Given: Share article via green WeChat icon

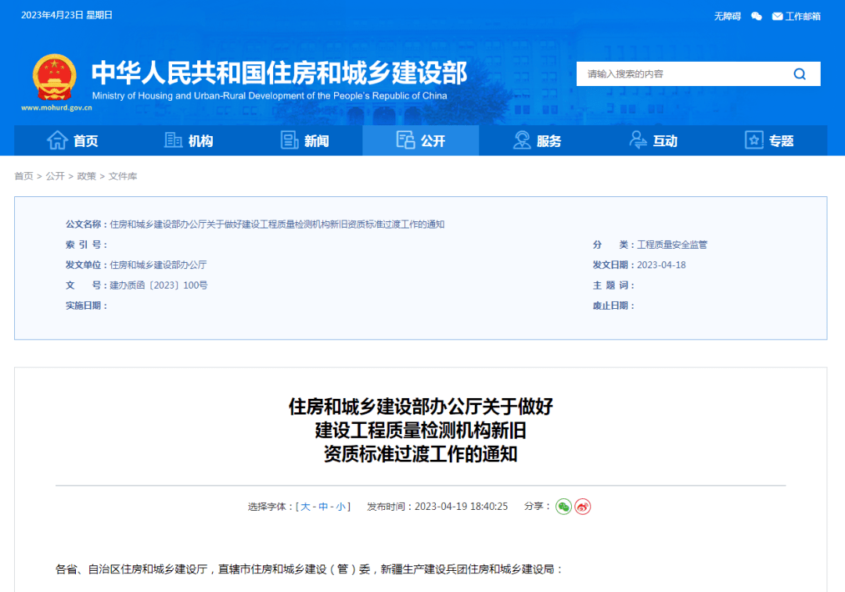Looking at the screenshot, I should [x=563, y=507].
